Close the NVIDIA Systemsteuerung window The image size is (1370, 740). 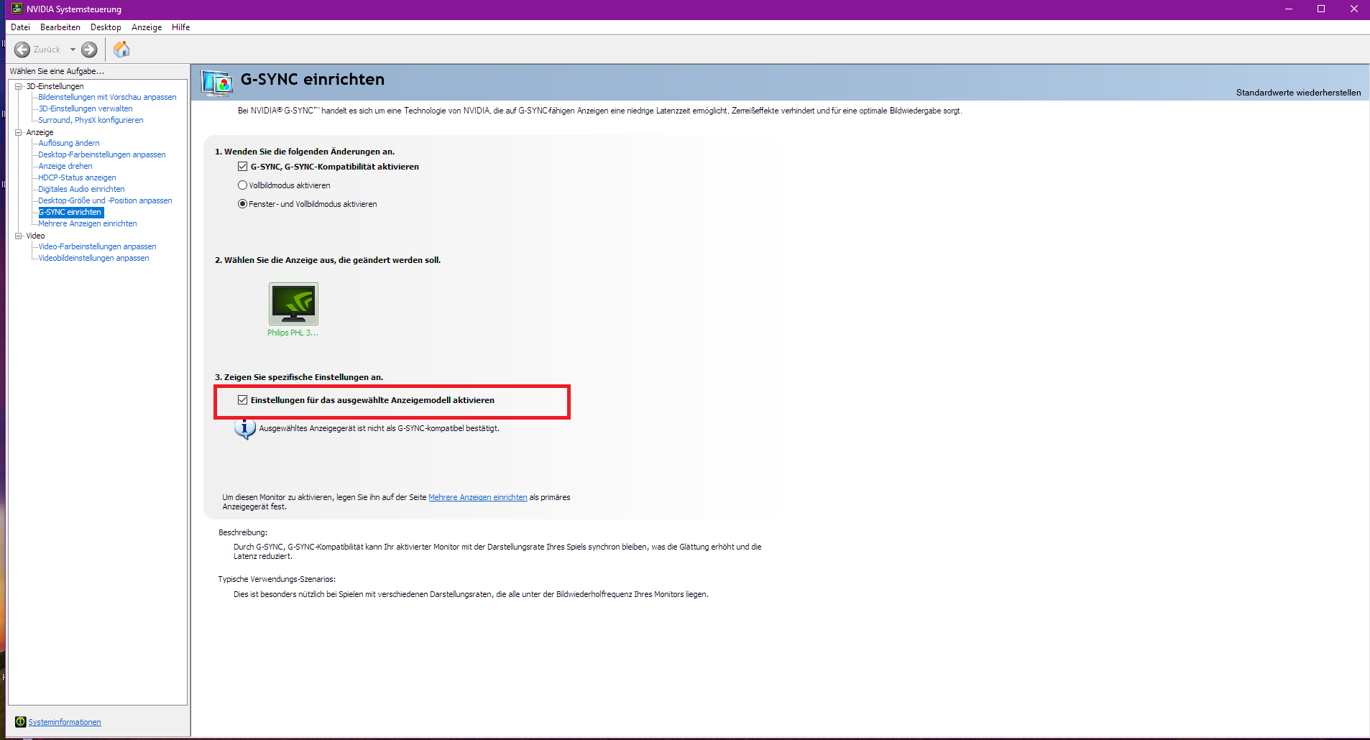(x=1354, y=9)
